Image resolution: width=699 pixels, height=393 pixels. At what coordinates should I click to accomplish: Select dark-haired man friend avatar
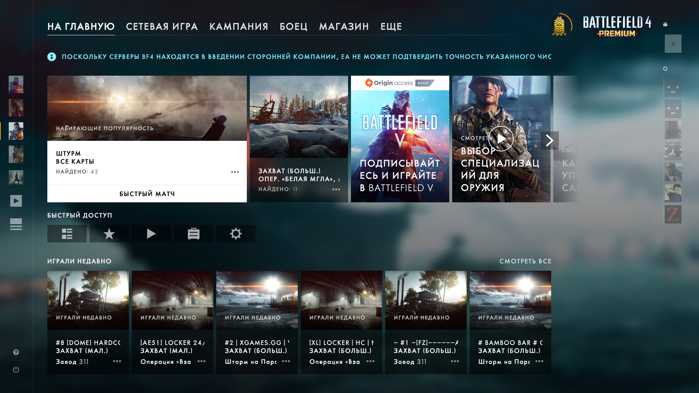(x=673, y=193)
